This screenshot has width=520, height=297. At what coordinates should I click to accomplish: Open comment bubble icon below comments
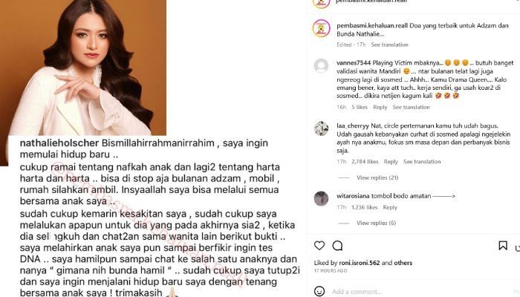tap(337, 246)
